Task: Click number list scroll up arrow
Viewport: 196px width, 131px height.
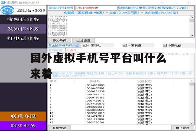Action: (x=192, y=17)
